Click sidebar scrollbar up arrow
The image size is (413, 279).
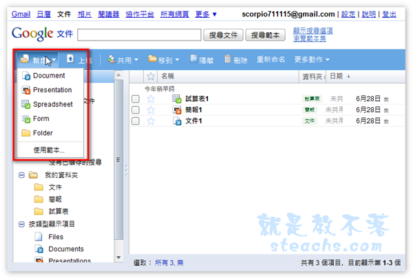click(118, 75)
